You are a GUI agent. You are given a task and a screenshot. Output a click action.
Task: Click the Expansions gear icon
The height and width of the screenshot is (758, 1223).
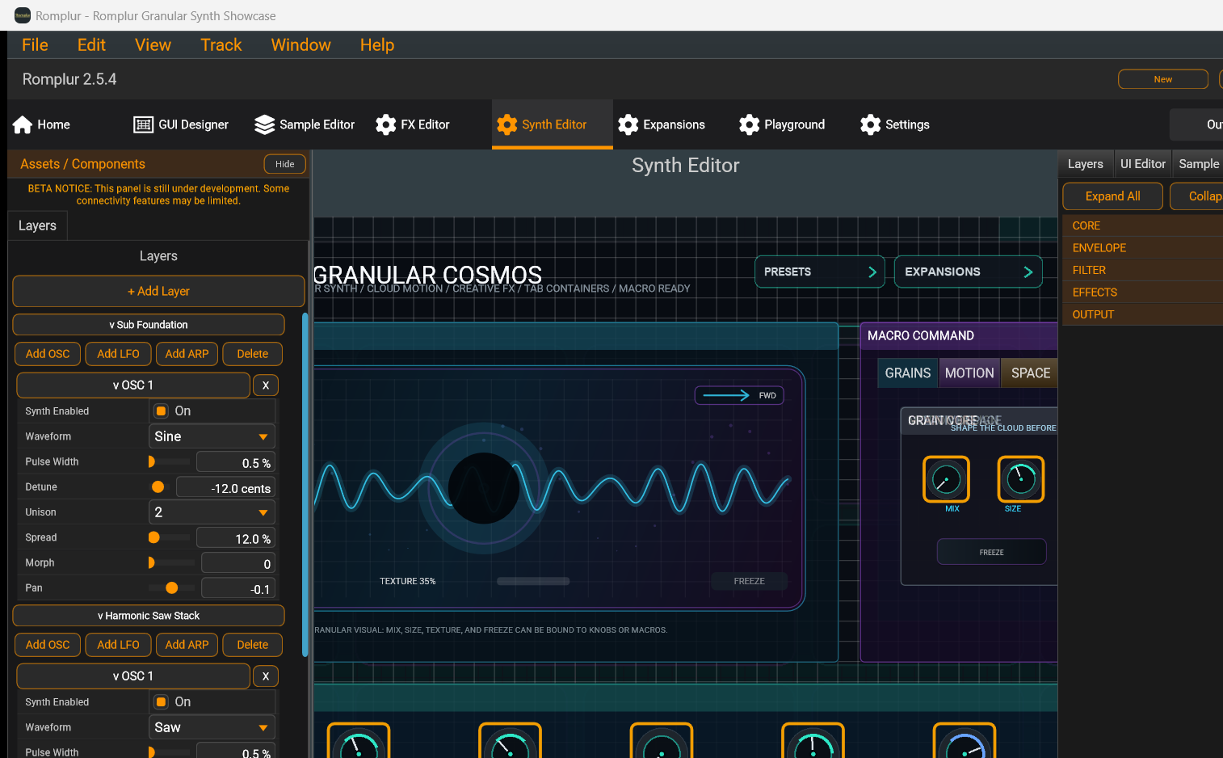pyautogui.click(x=628, y=124)
